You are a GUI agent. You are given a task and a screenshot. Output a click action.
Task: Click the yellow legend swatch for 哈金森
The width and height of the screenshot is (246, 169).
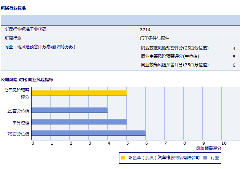coord(123,157)
